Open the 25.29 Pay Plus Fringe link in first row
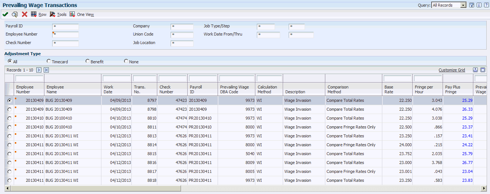The height and width of the screenshot is (194, 490). pyautogui.click(x=467, y=100)
